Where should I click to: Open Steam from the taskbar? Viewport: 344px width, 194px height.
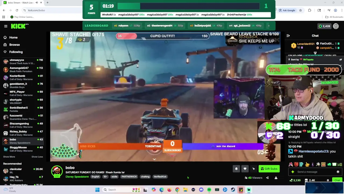coord(233,190)
